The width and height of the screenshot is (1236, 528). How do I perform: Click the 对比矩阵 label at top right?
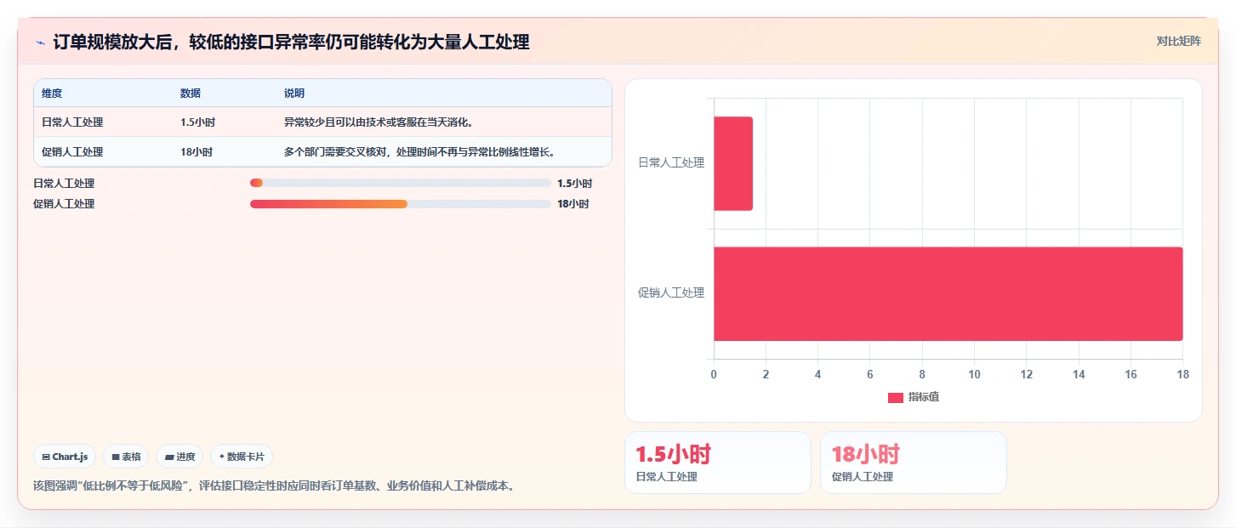(1178, 42)
